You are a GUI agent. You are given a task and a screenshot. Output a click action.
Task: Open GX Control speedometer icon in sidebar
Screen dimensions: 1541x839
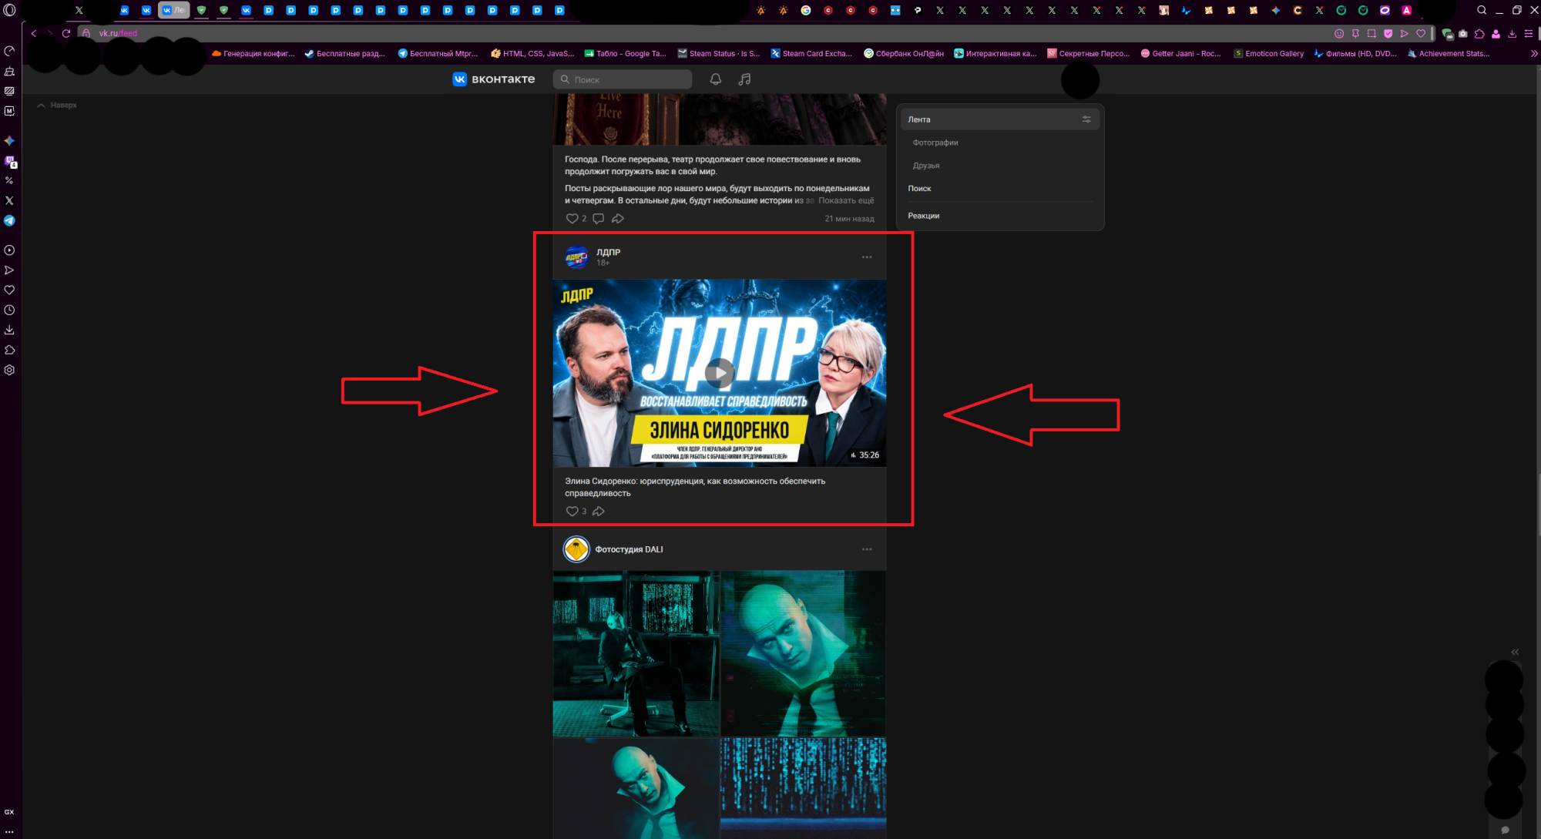pos(9,51)
